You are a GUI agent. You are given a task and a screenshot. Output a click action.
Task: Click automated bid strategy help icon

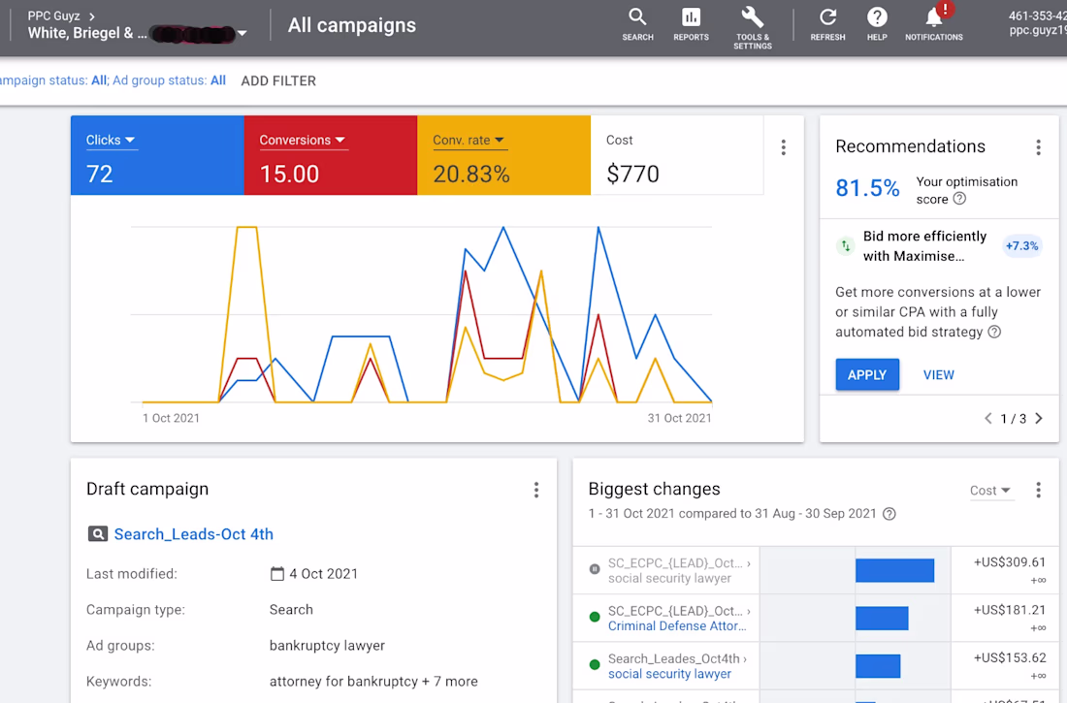[994, 332]
